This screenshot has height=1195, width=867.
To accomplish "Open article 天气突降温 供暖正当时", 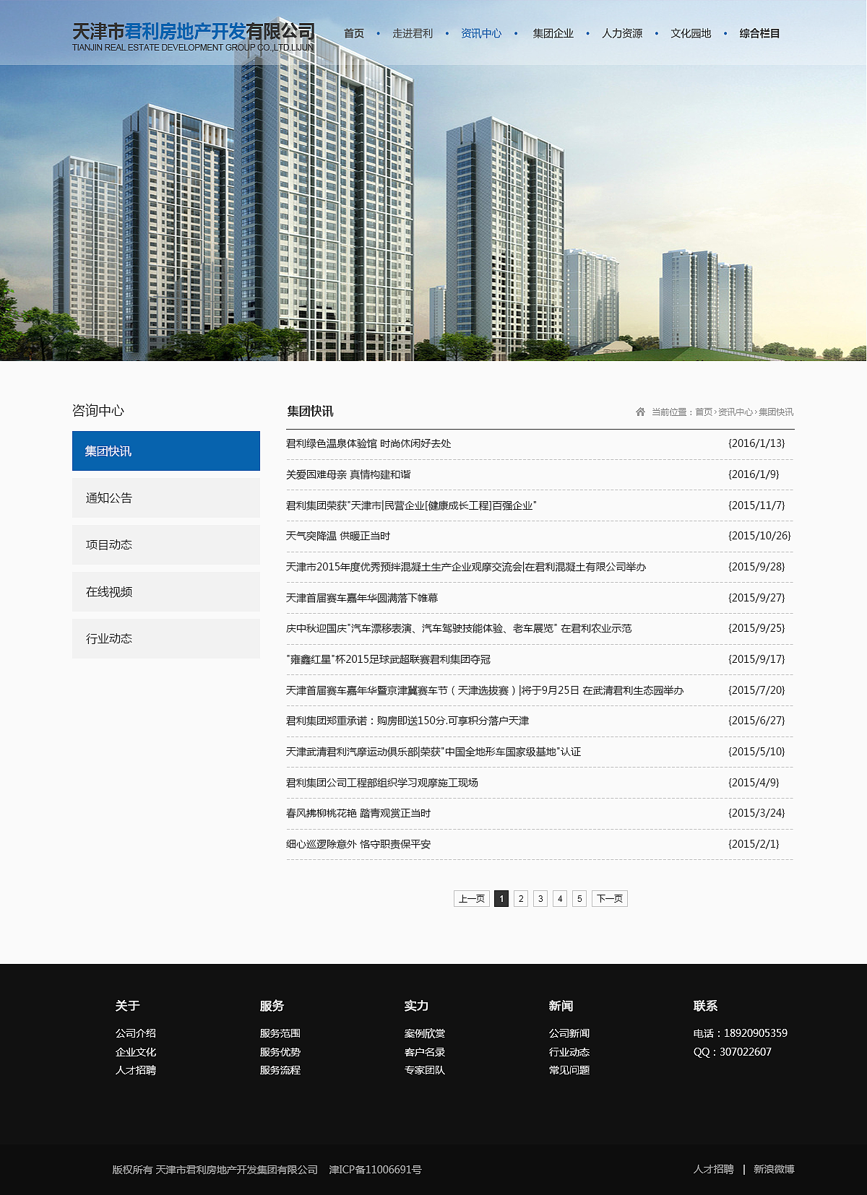I will pyautogui.click(x=338, y=536).
